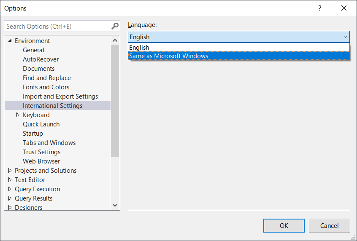Select Text Editor category label

click(30, 180)
